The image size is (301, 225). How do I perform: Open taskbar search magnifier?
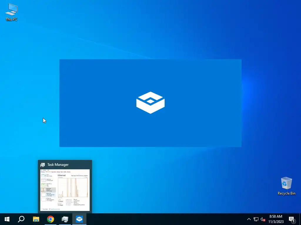pyautogui.click(x=21, y=219)
